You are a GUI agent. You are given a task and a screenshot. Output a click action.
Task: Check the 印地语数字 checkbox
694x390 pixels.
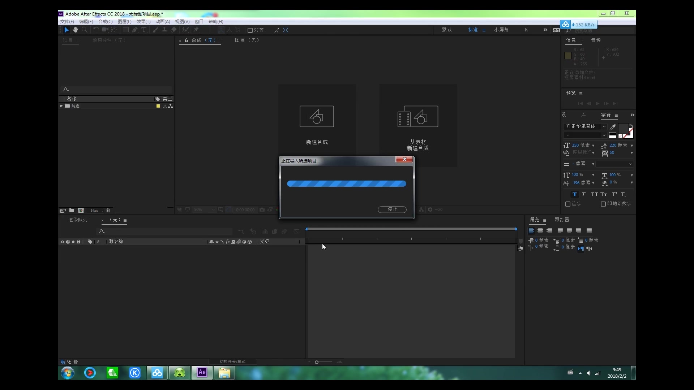[x=603, y=204]
